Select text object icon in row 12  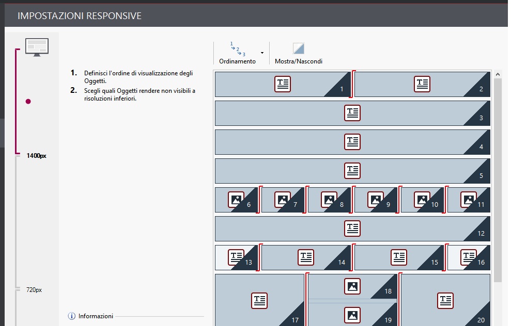click(x=352, y=229)
